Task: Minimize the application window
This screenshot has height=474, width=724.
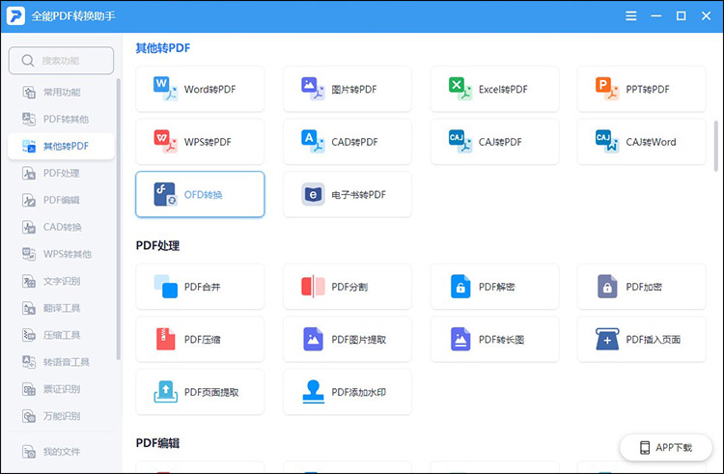Action: [656, 16]
